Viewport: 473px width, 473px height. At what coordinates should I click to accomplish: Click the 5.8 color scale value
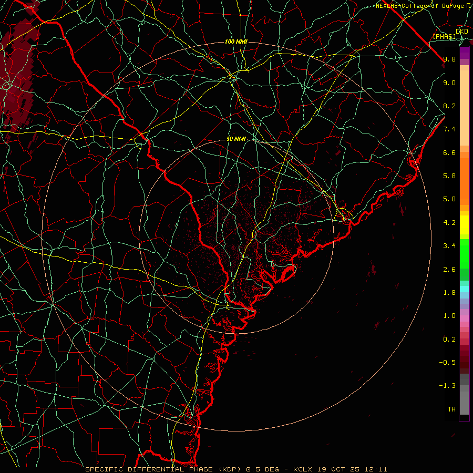pos(449,176)
